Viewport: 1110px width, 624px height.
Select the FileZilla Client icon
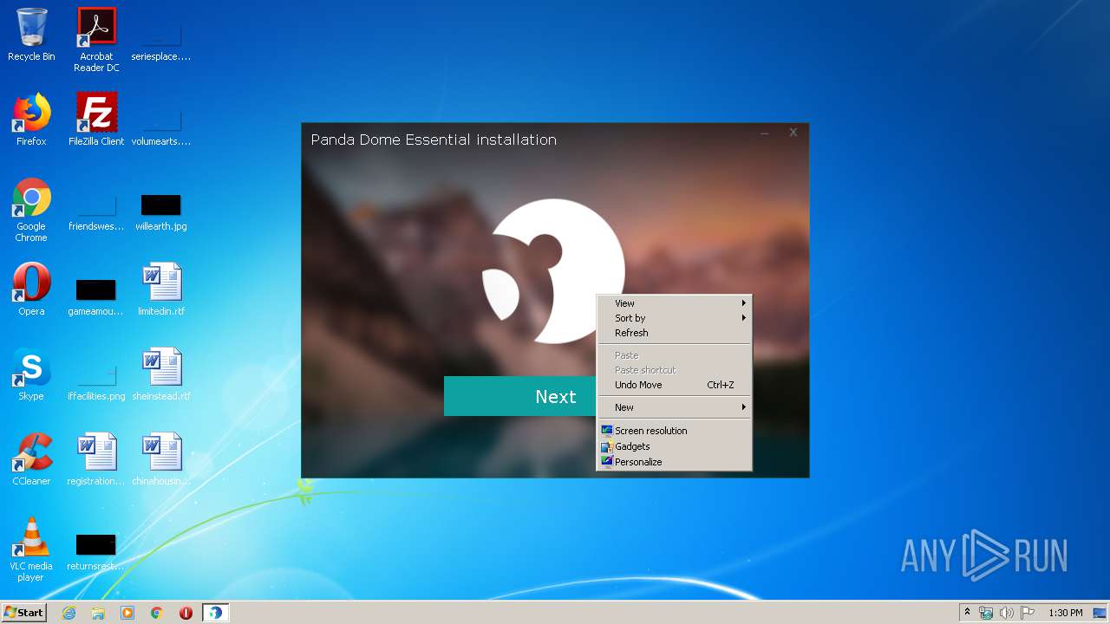coord(96,120)
